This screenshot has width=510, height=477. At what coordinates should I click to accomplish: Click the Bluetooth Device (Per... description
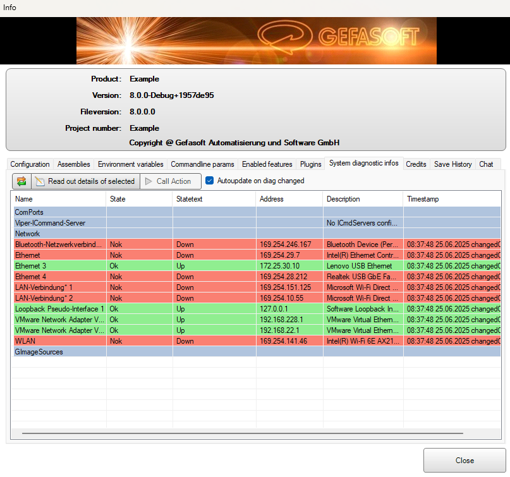pos(362,245)
